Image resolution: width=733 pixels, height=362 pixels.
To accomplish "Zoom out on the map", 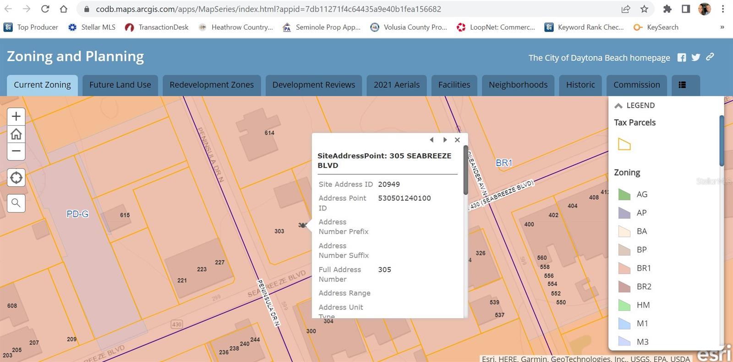I will click(x=16, y=151).
